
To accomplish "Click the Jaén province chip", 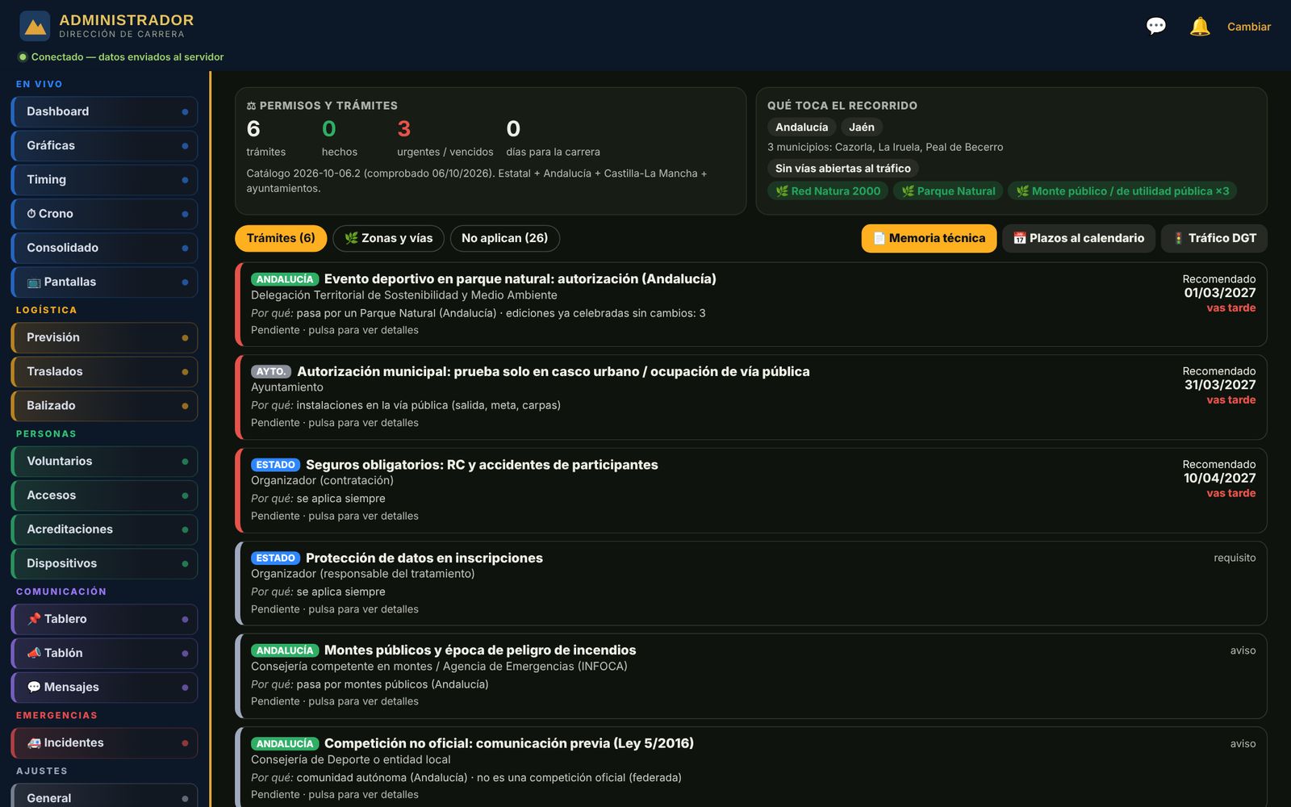I will click(861, 128).
